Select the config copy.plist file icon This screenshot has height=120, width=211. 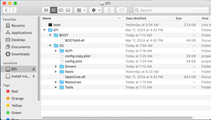point(61,56)
